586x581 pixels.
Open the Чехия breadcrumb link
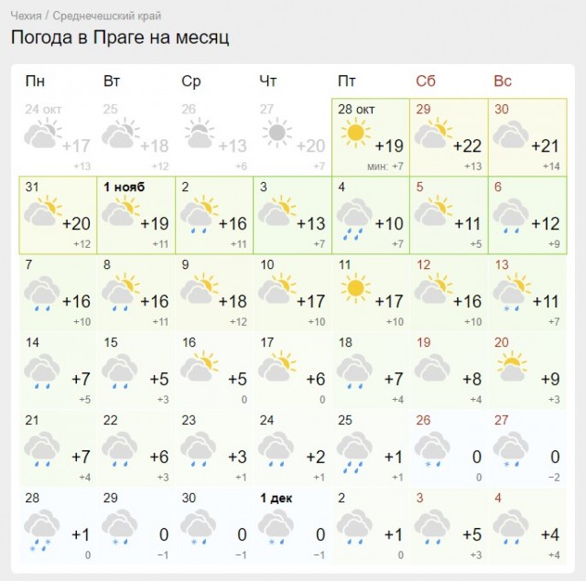[x=26, y=16]
